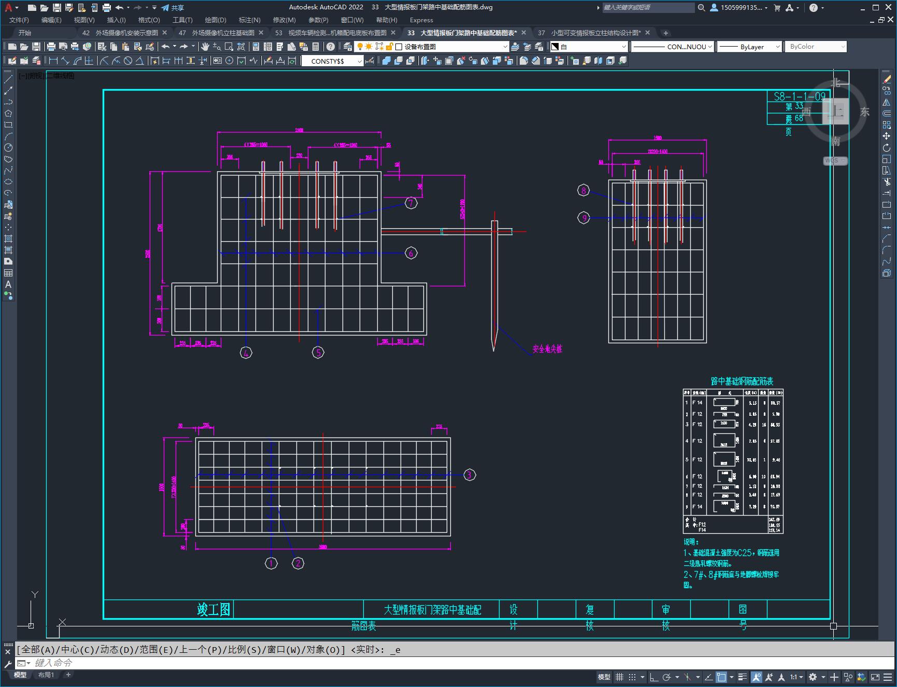The image size is (897, 687).
Task: Click the Undo arrow in the standard toolbar
Action: click(165, 47)
